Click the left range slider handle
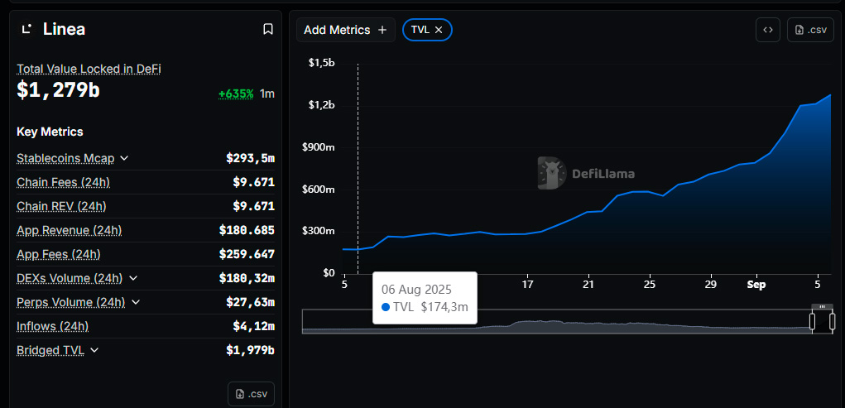Screen dimensions: 845x408 click(812, 322)
